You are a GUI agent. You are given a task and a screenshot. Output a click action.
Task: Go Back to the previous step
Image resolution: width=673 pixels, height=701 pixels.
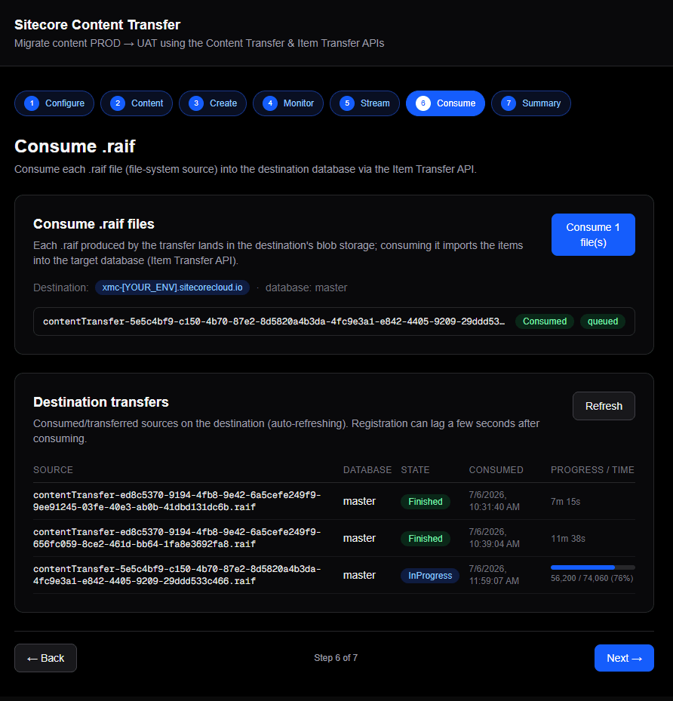pyautogui.click(x=45, y=658)
